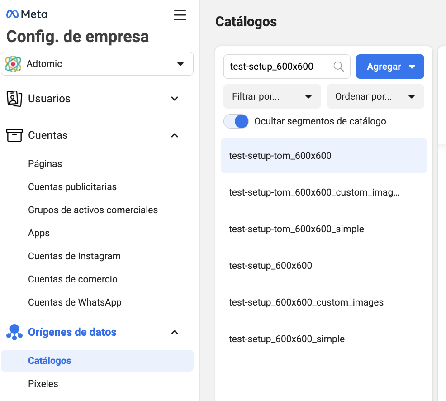
Task: Toggle Ocultar segmentos de catálogo switch
Action: pyautogui.click(x=236, y=121)
